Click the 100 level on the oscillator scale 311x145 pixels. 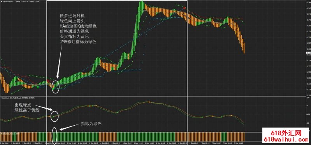(308, 98)
